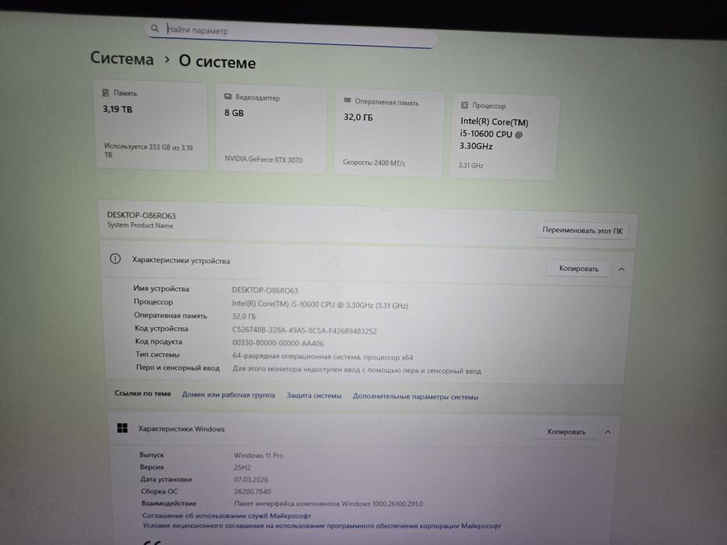Select "System Product Name" text
The width and height of the screenshot is (727, 545).
point(140,225)
